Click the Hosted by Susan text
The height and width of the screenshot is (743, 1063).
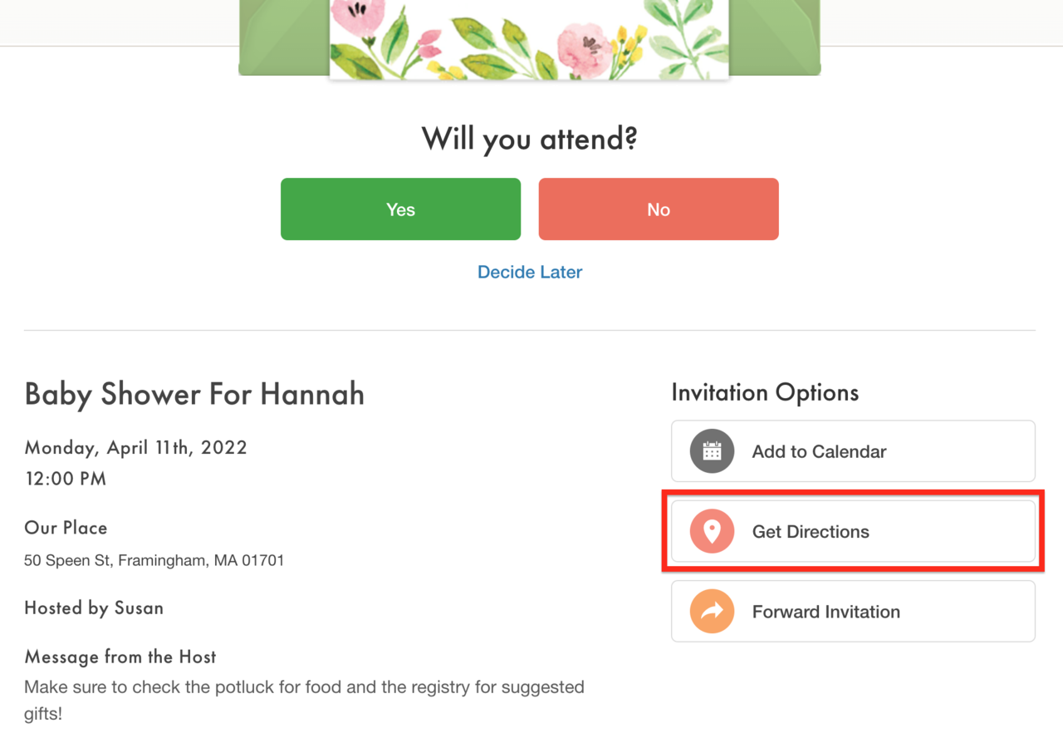click(94, 608)
